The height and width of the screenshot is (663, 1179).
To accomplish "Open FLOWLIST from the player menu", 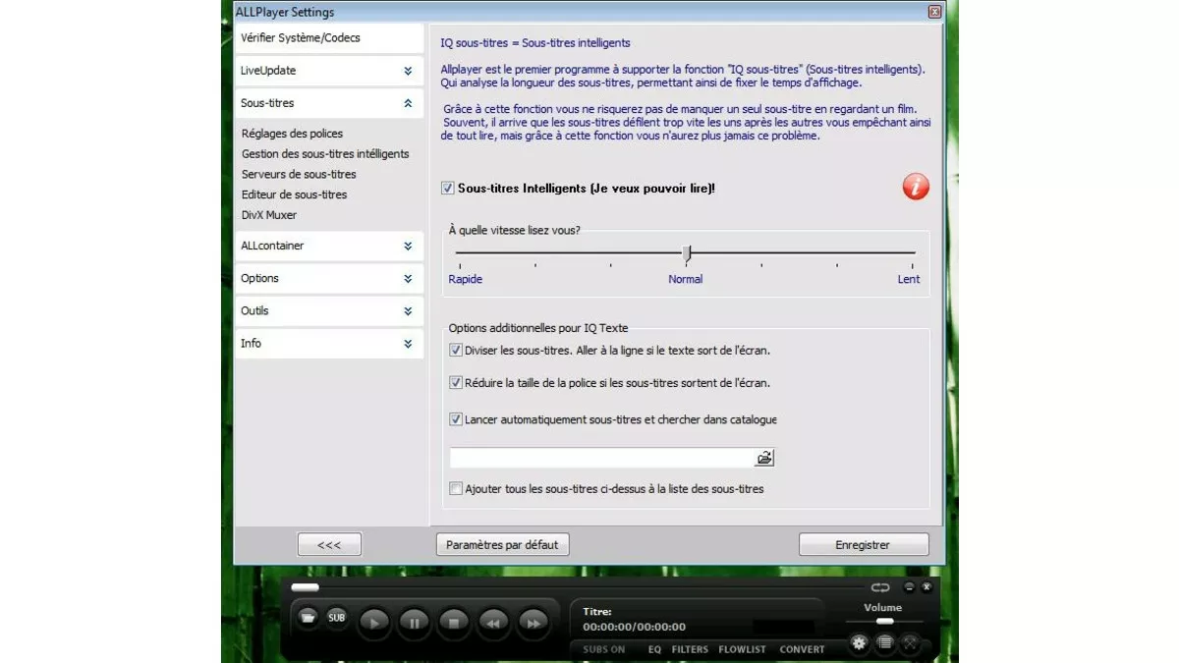I will [742, 649].
